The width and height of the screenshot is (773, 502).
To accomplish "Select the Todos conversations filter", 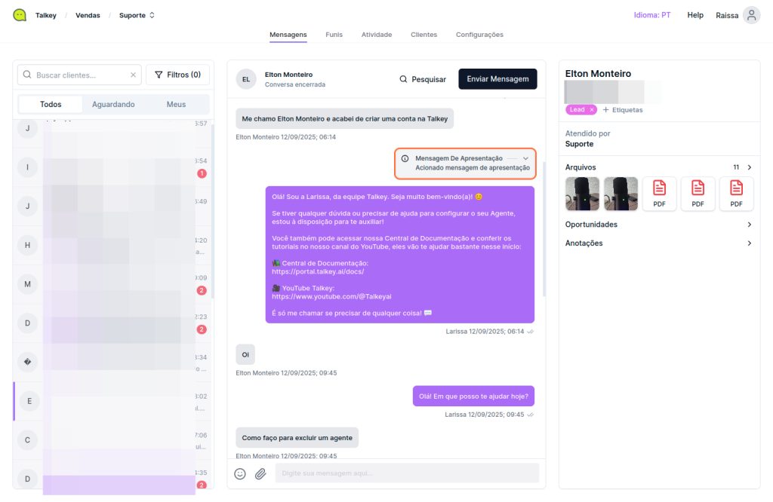I will pos(51,105).
